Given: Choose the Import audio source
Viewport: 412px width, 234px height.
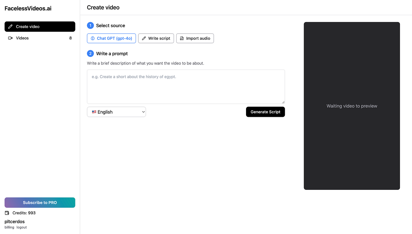Looking at the screenshot, I should [195, 38].
